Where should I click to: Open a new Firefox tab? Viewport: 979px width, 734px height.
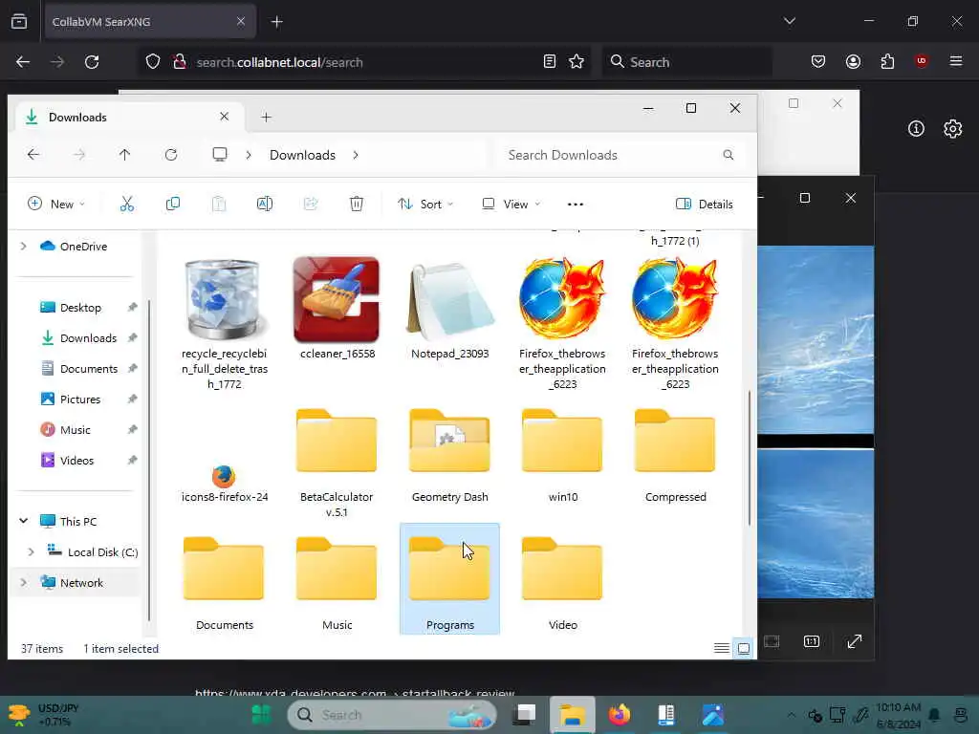[x=277, y=22]
